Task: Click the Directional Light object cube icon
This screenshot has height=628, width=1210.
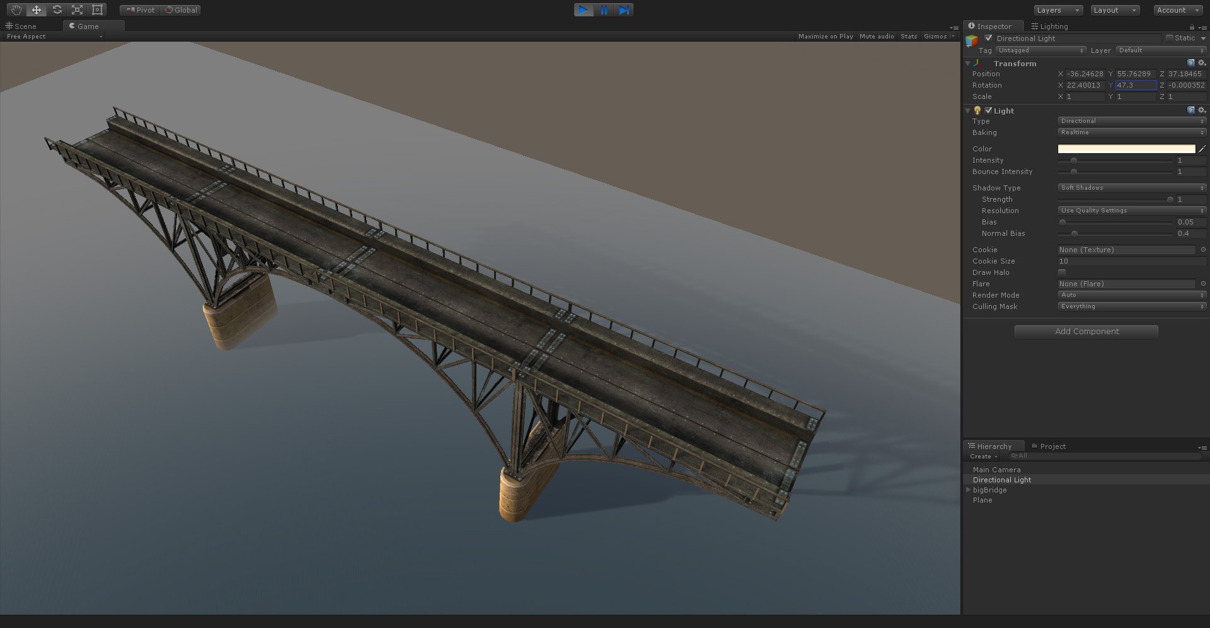Action: [972, 41]
